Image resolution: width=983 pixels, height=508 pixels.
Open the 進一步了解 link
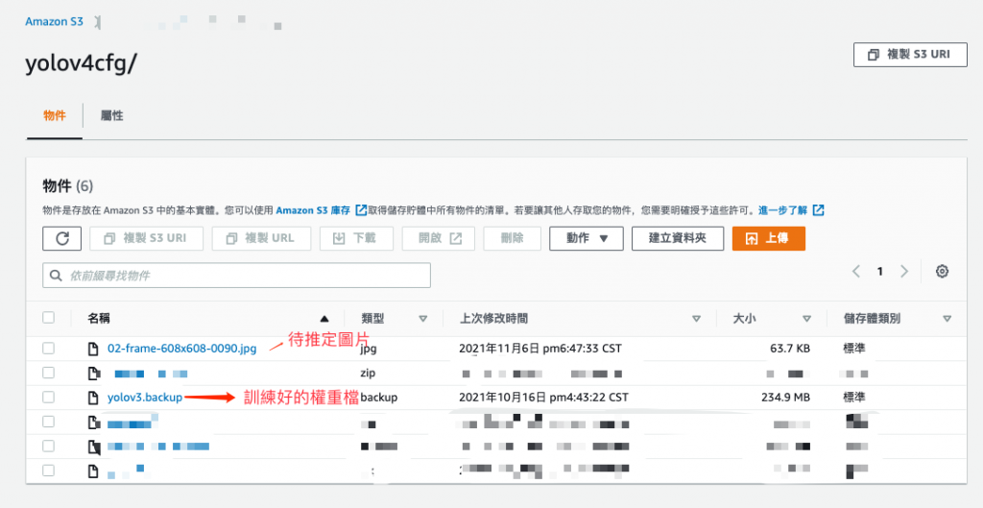[x=783, y=210]
